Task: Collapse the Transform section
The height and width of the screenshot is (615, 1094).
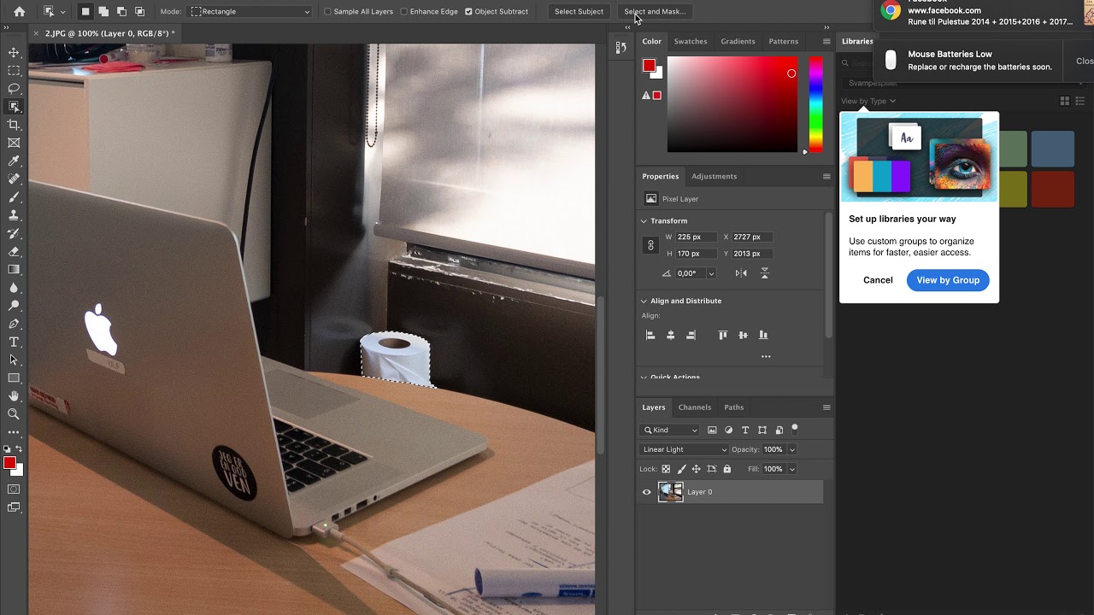Action: click(x=644, y=221)
